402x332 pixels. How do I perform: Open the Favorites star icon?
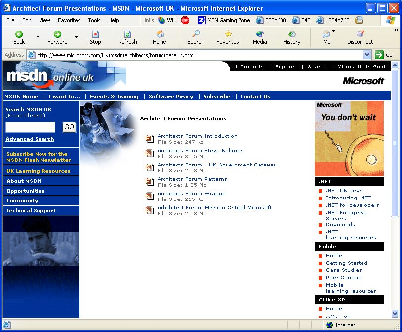click(228, 34)
